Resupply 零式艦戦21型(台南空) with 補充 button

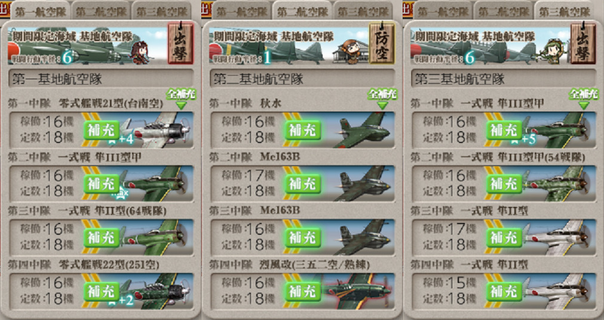[x=102, y=131]
